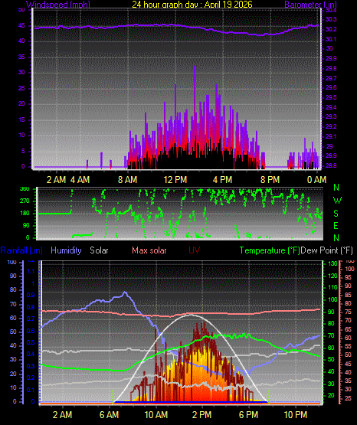Click the "S" compass direction label
The height and width of the screenshot is (425, 357).
pos(336,214)
